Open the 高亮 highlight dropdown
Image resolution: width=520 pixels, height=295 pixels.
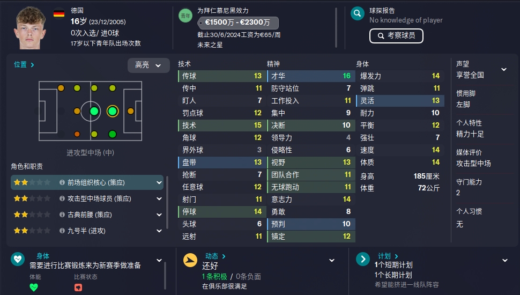click(148, 65)
